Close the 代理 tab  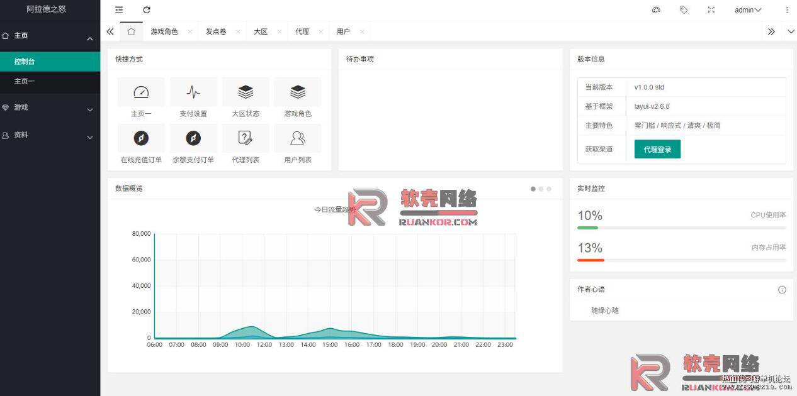pyautogui.click(x=320, y=31)
